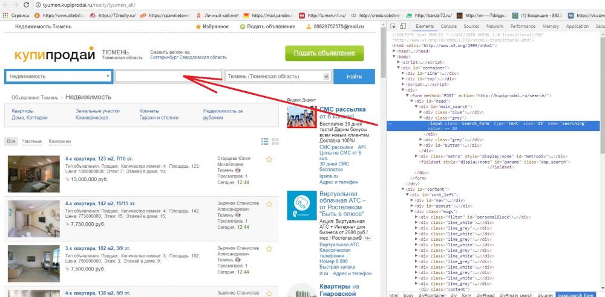Open the 72realty.ru bookmark
The image size is (605, 297).
[113, 16]
